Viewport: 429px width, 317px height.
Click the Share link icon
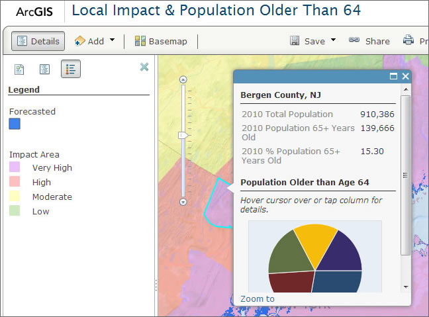tap(354, 40)
